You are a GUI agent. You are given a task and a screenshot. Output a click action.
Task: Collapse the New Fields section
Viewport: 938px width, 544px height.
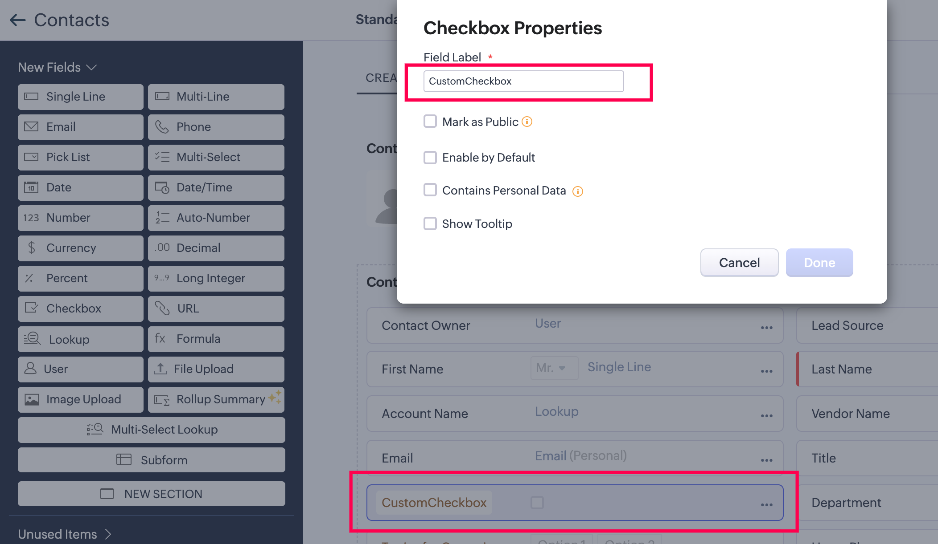tap(91, 67)
